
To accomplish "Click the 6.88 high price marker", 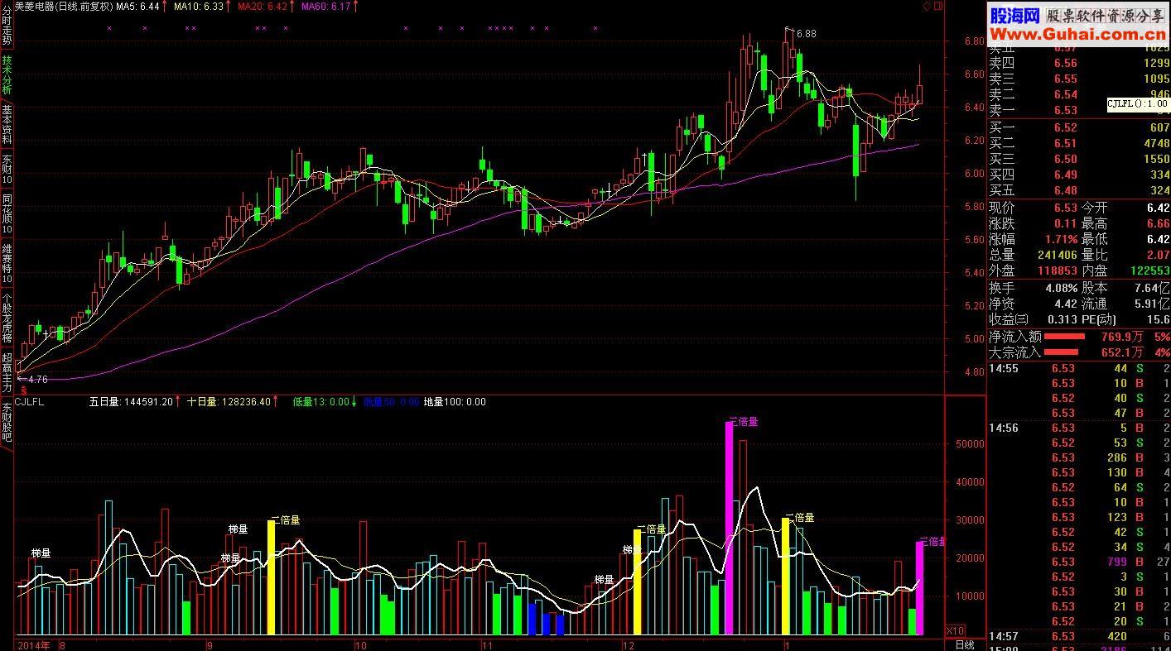I will (x=805, y=34).
